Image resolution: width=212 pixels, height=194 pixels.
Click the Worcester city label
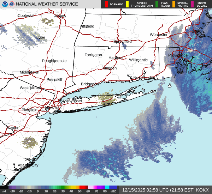click(158, 35)
